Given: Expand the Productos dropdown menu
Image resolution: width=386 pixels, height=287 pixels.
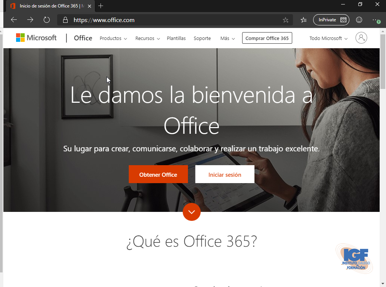Looking at the screenshot, I should [x=113, y=38].
